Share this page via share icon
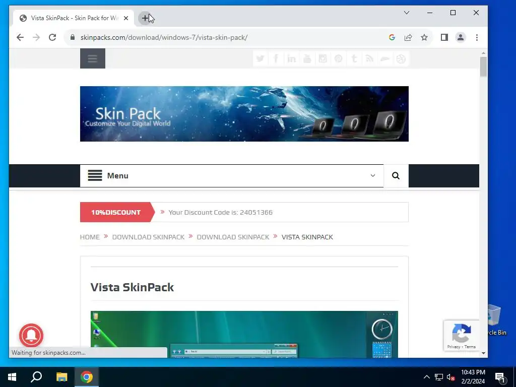The image size is (516, 387). pyautogui.click(x=408, y=37)
